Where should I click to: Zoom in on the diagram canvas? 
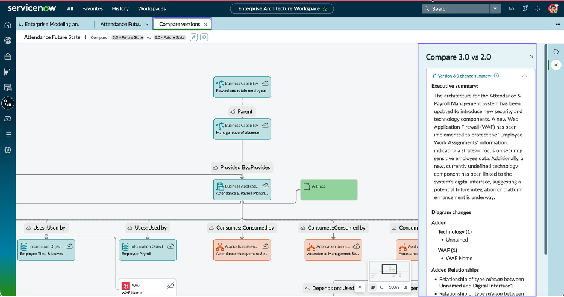coord(406,287)
